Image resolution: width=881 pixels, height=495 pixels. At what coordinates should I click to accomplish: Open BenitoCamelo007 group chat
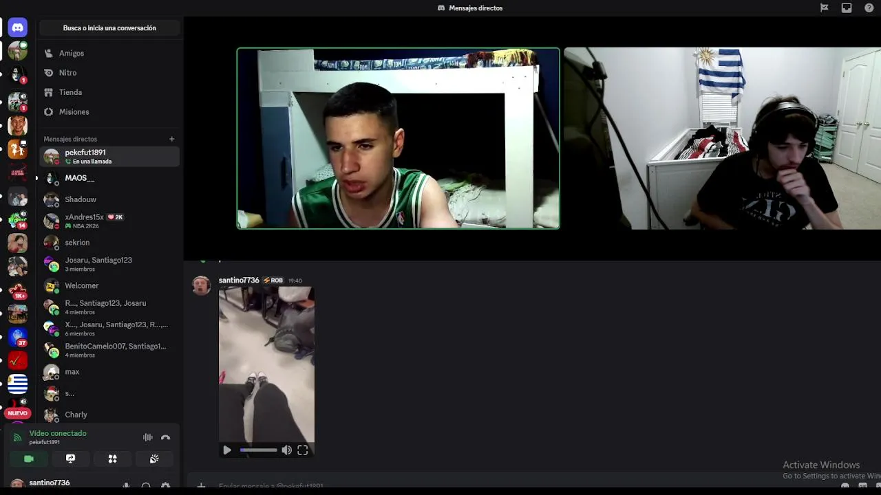[x=110, y=350]
